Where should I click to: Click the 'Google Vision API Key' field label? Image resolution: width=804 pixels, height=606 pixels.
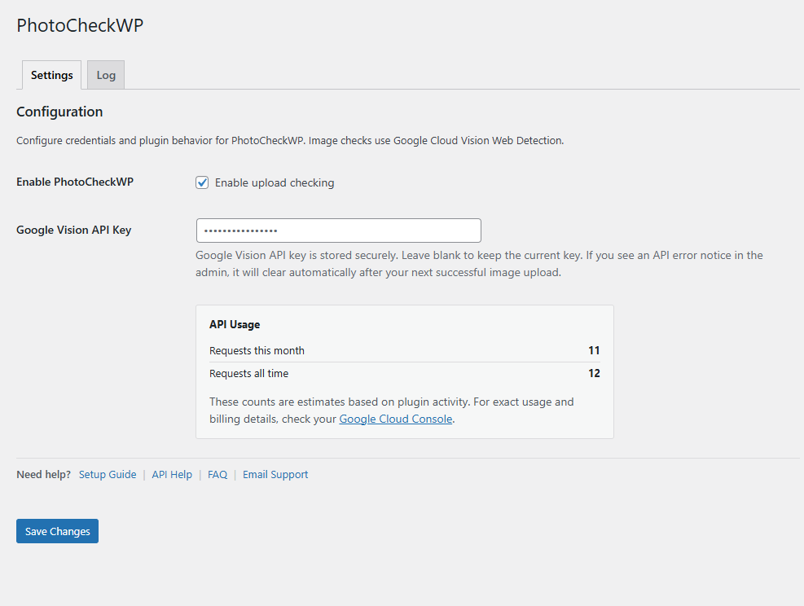(x=74, y=230)
